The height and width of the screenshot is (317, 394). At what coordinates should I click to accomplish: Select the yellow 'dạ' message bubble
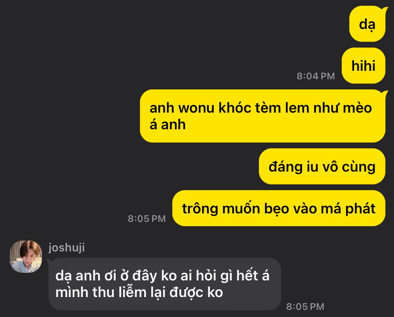367,24
